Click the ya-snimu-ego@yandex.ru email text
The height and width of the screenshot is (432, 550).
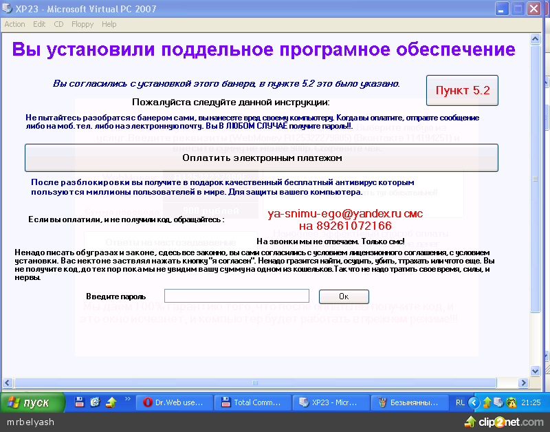(x=334, y=213)
